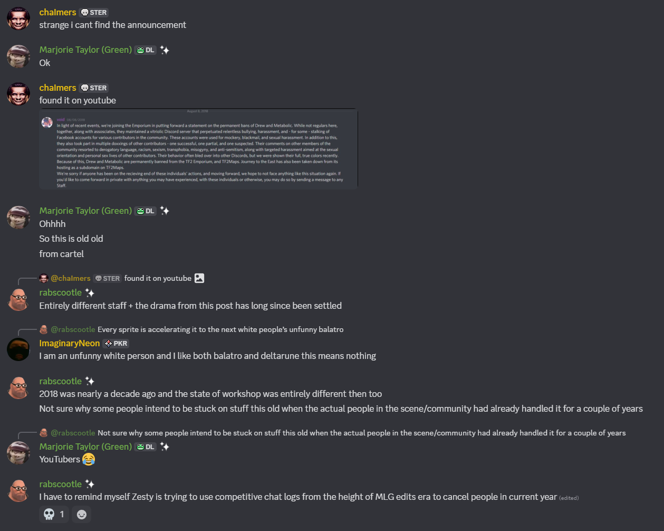This screenshot has height=531, width=664.
Task: Click the laughing emoji after 'YouTubers'
Action: coord(89,459)
